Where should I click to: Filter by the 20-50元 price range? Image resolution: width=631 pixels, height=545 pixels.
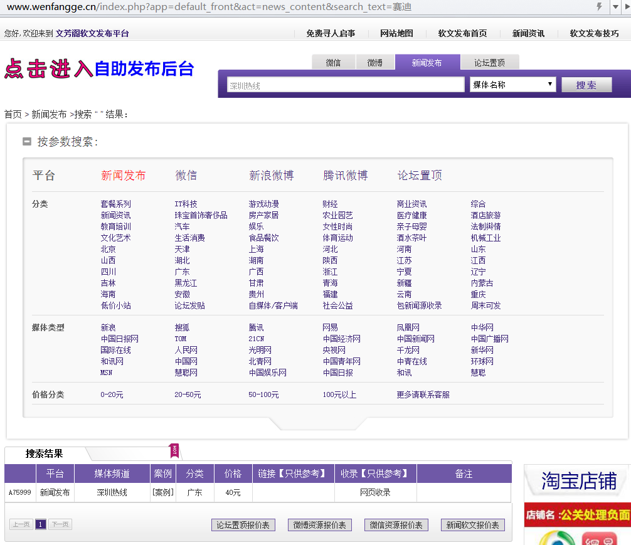point(188,395)
